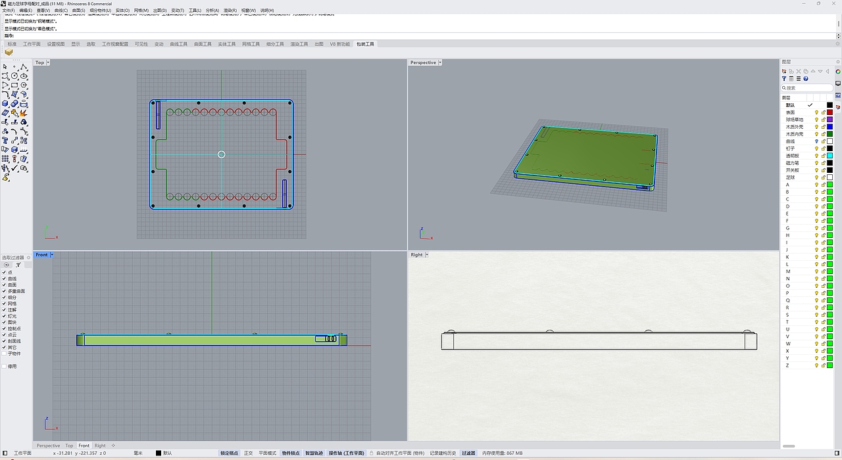Click the command prompt input line
Viewport: 842px width, 460px height.
click(421, 35)
